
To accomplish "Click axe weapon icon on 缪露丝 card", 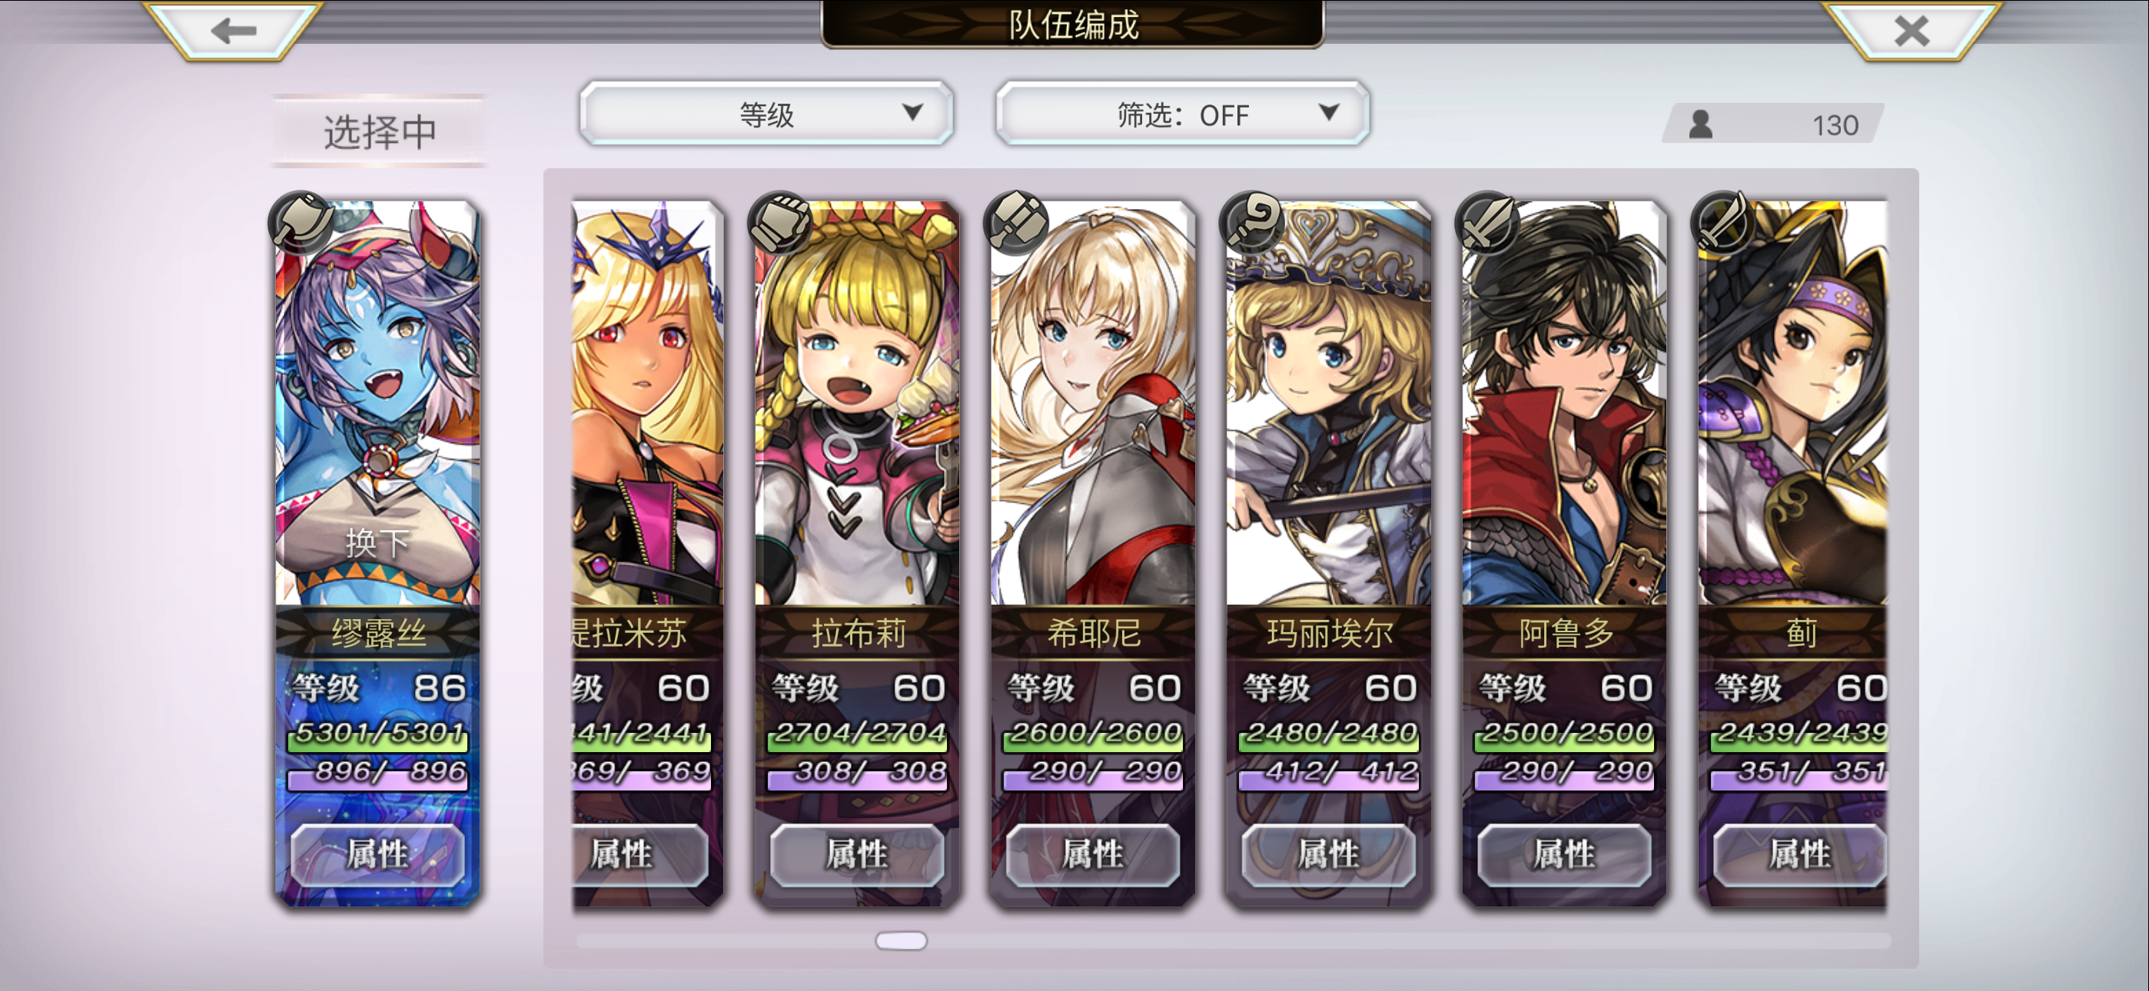I will (301, 223).
